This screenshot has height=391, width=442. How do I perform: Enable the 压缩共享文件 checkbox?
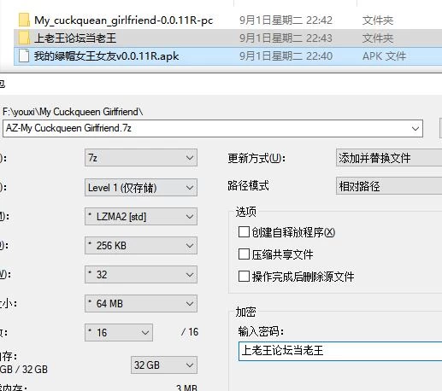pyautogui.click(x=244, y=254)
